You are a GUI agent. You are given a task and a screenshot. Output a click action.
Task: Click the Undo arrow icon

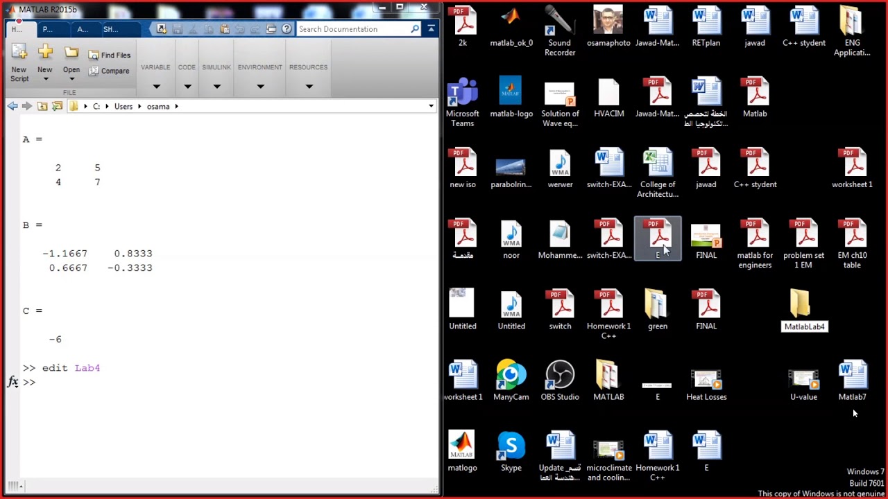[x=240, y=29]
